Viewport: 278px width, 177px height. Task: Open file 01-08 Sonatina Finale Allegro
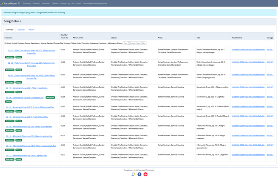click(27, 117)
